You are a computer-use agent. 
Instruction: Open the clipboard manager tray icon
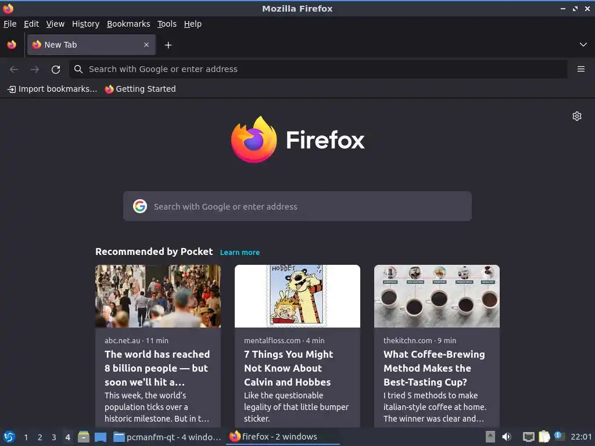[x=544, y=437]
